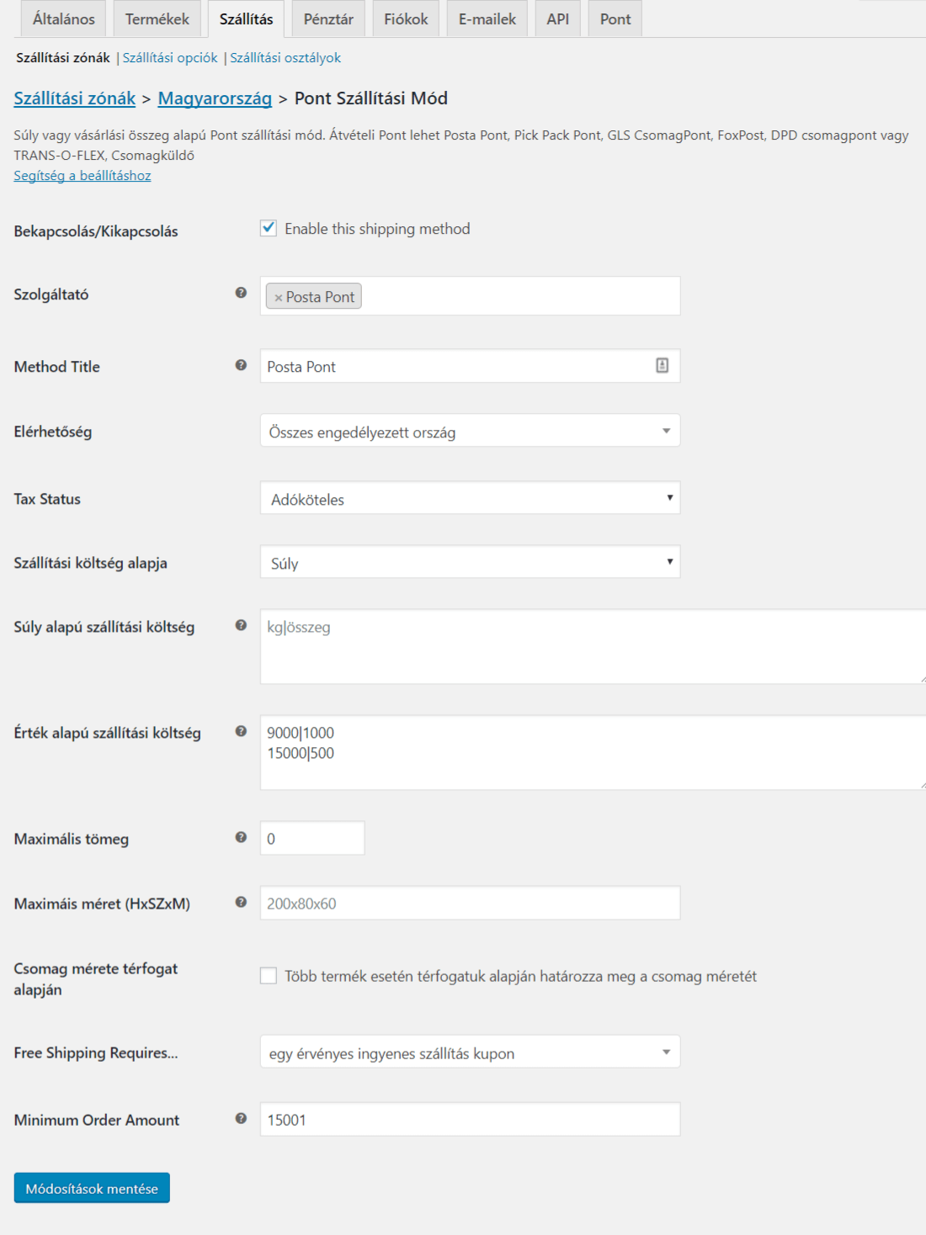Click Módosítások mentése button
The height and width of the screenshot is (1235, 926).
(92, 1188)
